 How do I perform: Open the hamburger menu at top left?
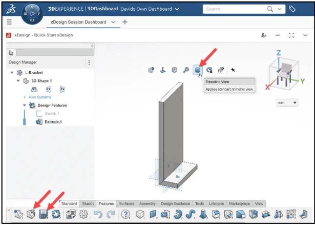pos(9,22)
